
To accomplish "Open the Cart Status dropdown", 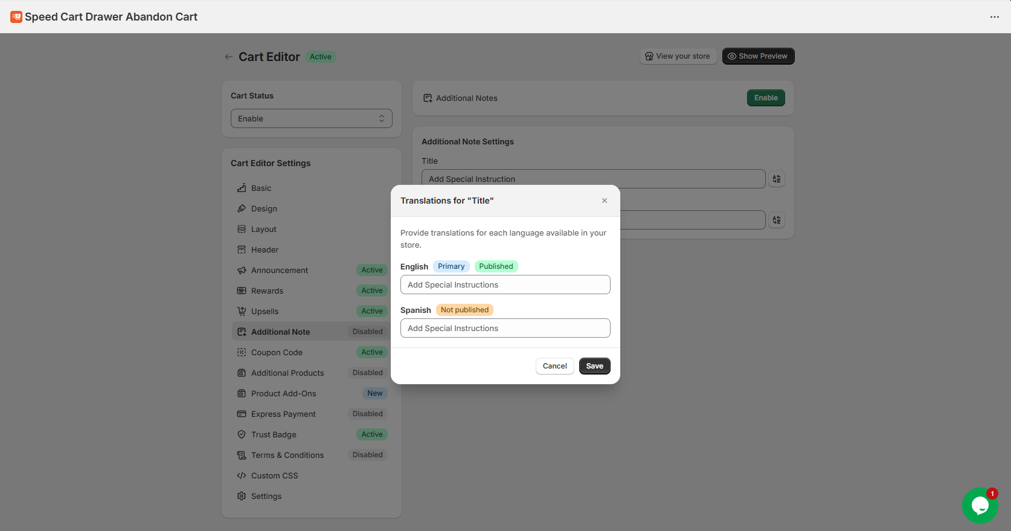I will tap(311, 118).
